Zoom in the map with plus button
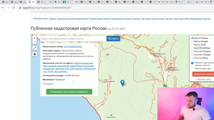214x120 pixels. [x=34, y=38]
